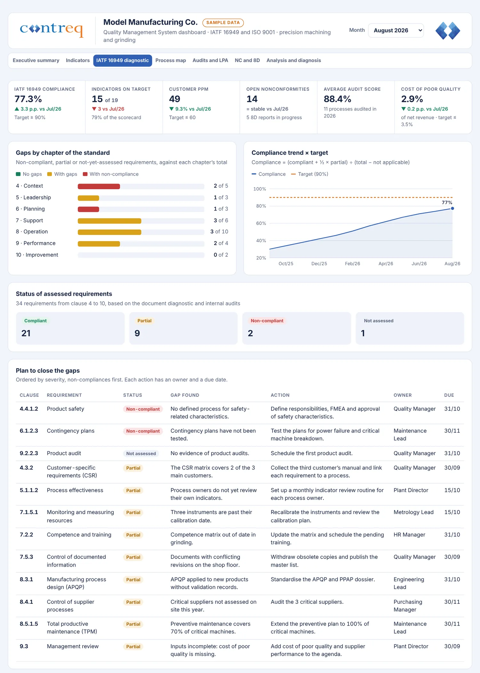Open the Month dropdown showing August 2026

tap(396, 30)
